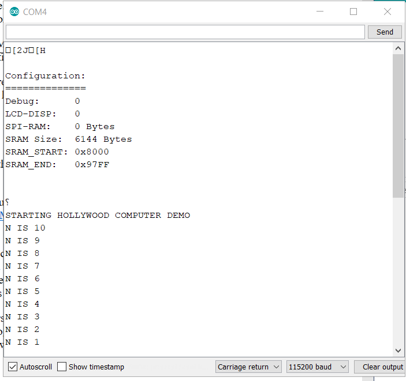Click the escape sequence '[2J[H' line
The height and width of the screenshot is (381, 406).
pos(25,50)
